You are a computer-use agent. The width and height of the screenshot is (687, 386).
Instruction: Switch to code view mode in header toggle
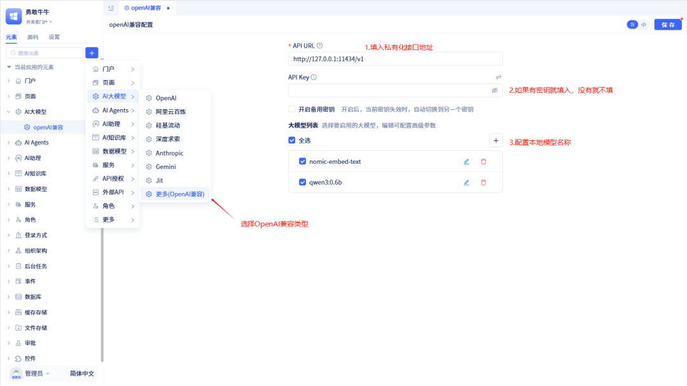tap(644, 25)
